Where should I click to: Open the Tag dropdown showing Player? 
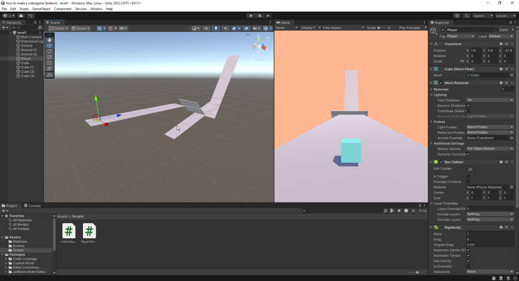(x=460, y=36)
